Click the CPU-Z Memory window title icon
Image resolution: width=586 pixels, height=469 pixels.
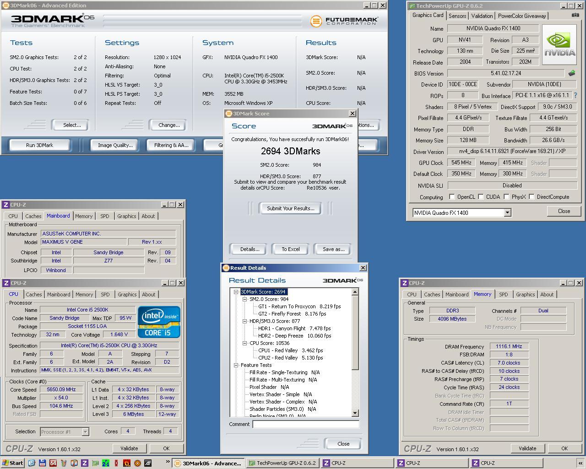404,283
